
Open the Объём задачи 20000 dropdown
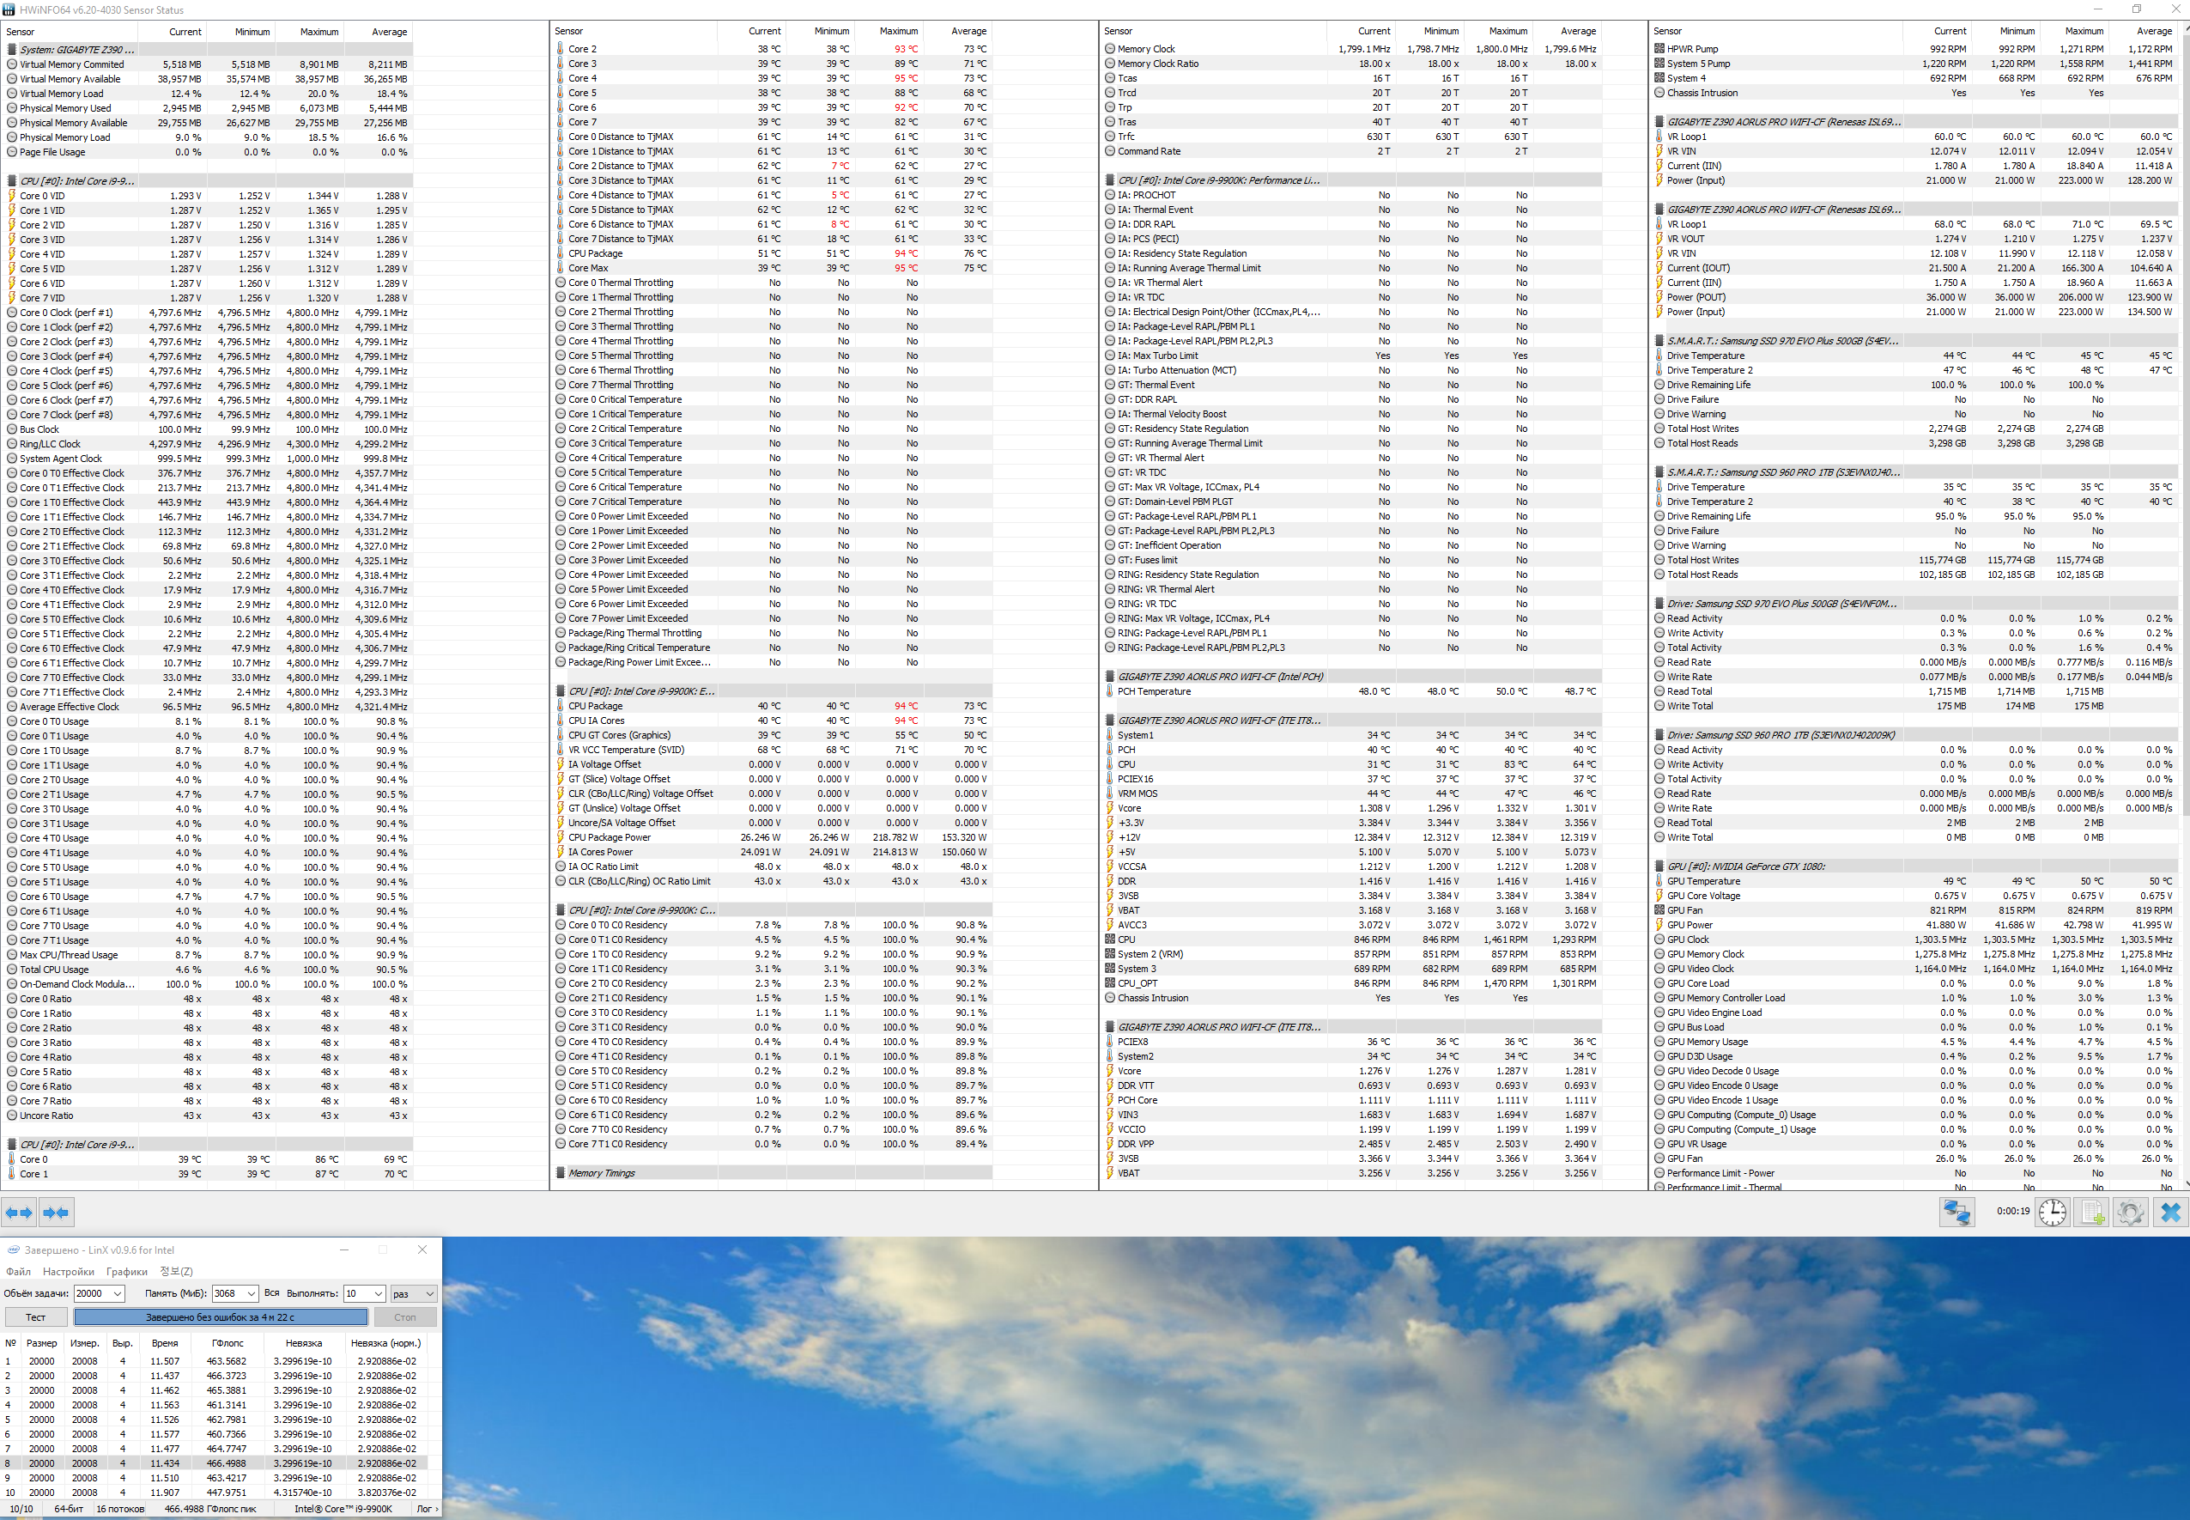(x=117, y=1293)
